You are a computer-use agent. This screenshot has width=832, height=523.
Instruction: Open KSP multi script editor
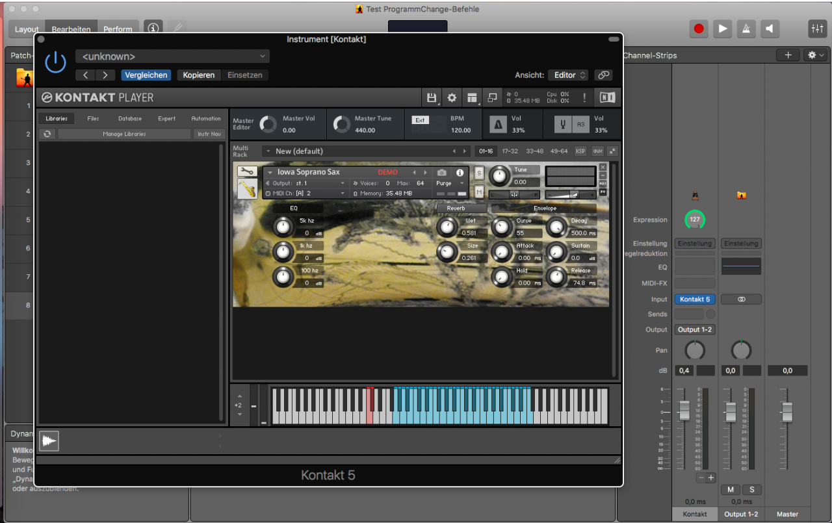click(x=580, y=151)
